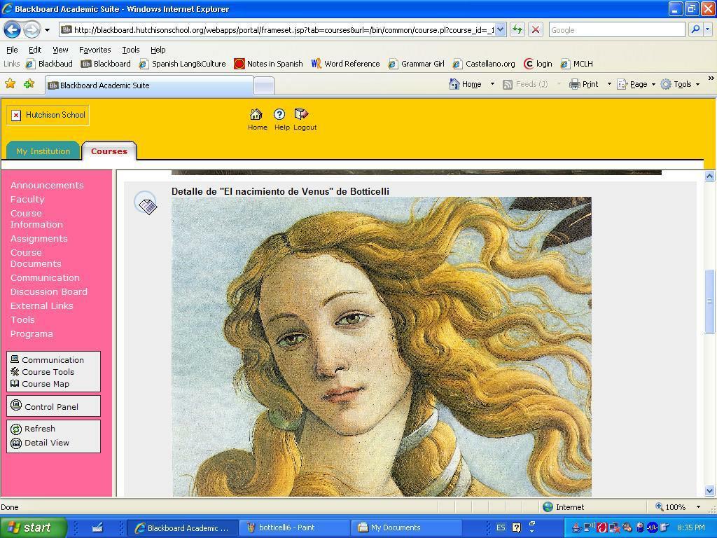Open Discussion Board in course menu
This screenshot has height=538, width=717.
tap(49, 292)
